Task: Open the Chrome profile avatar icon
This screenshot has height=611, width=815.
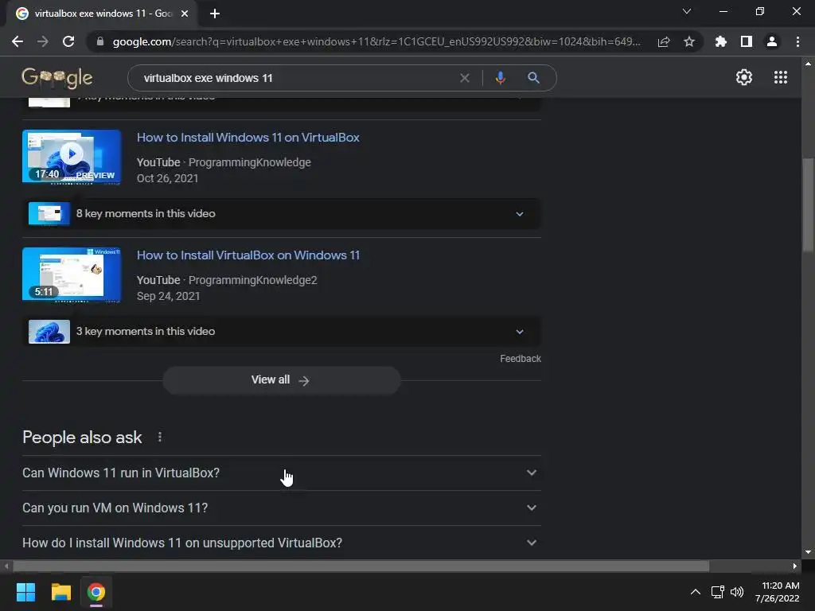Action: click(x=772, y=41)
